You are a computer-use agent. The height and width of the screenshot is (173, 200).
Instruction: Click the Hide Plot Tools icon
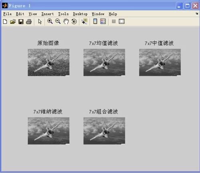[x=114, y=21]
